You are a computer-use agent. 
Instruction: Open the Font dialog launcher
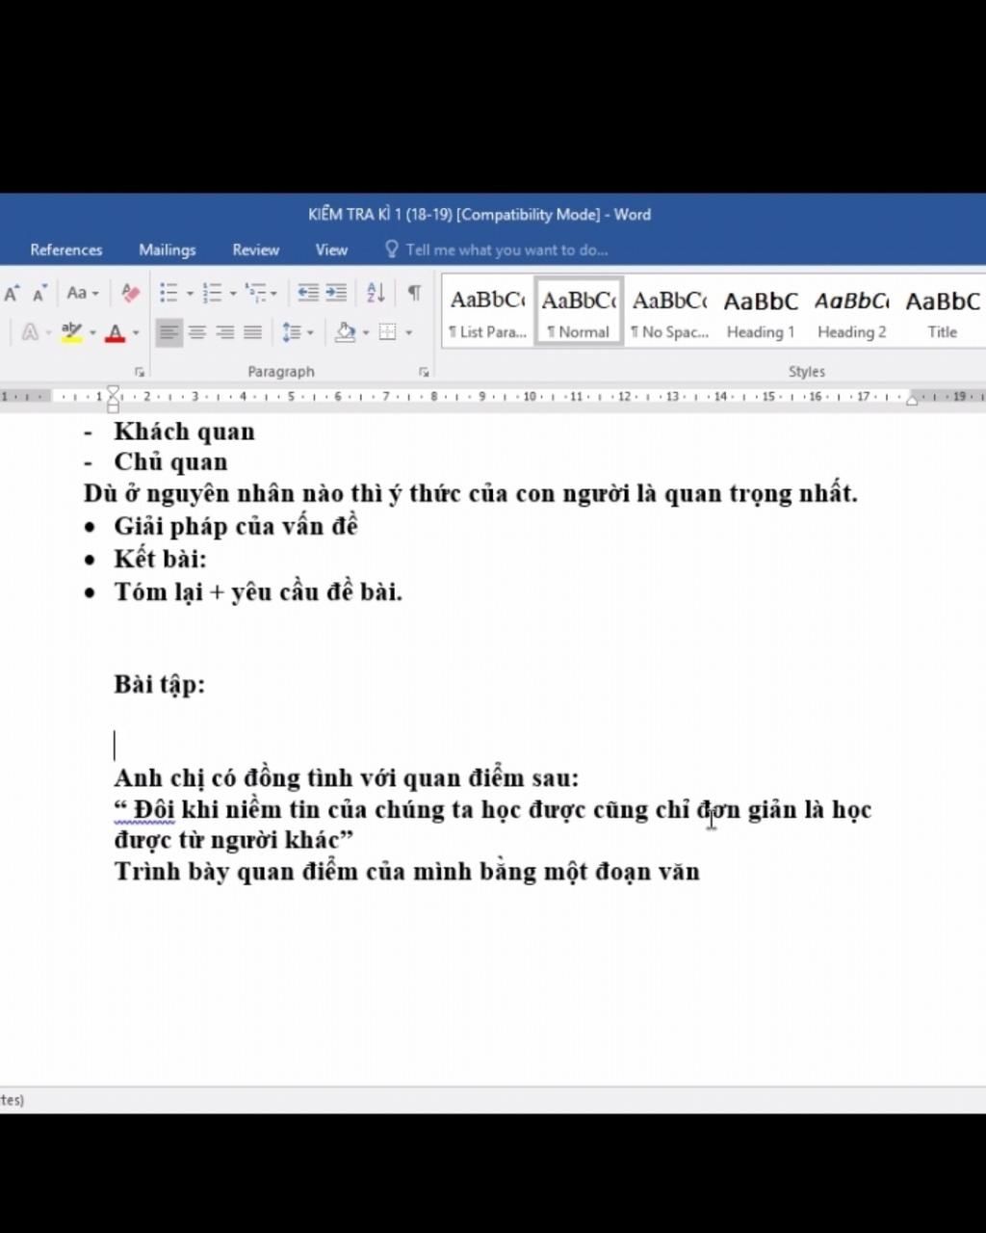139,372
